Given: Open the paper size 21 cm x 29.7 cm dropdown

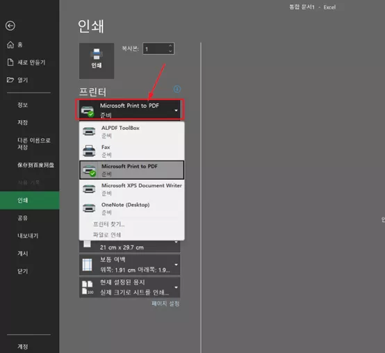Looking at the screenshot, I should tap(130, 246).
